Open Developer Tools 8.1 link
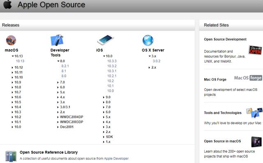 [x=64, y=71]
